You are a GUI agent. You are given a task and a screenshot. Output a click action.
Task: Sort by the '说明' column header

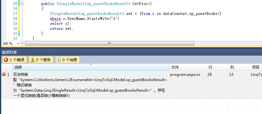pyautogui.click(x=91, y=67)
